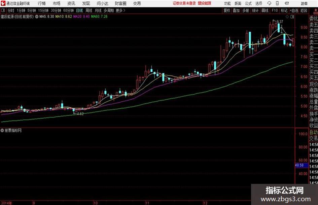Viewport: 318px width, 205px height.
Task: Click the 标记 mark toolbar button
Action: coord(284,10)
